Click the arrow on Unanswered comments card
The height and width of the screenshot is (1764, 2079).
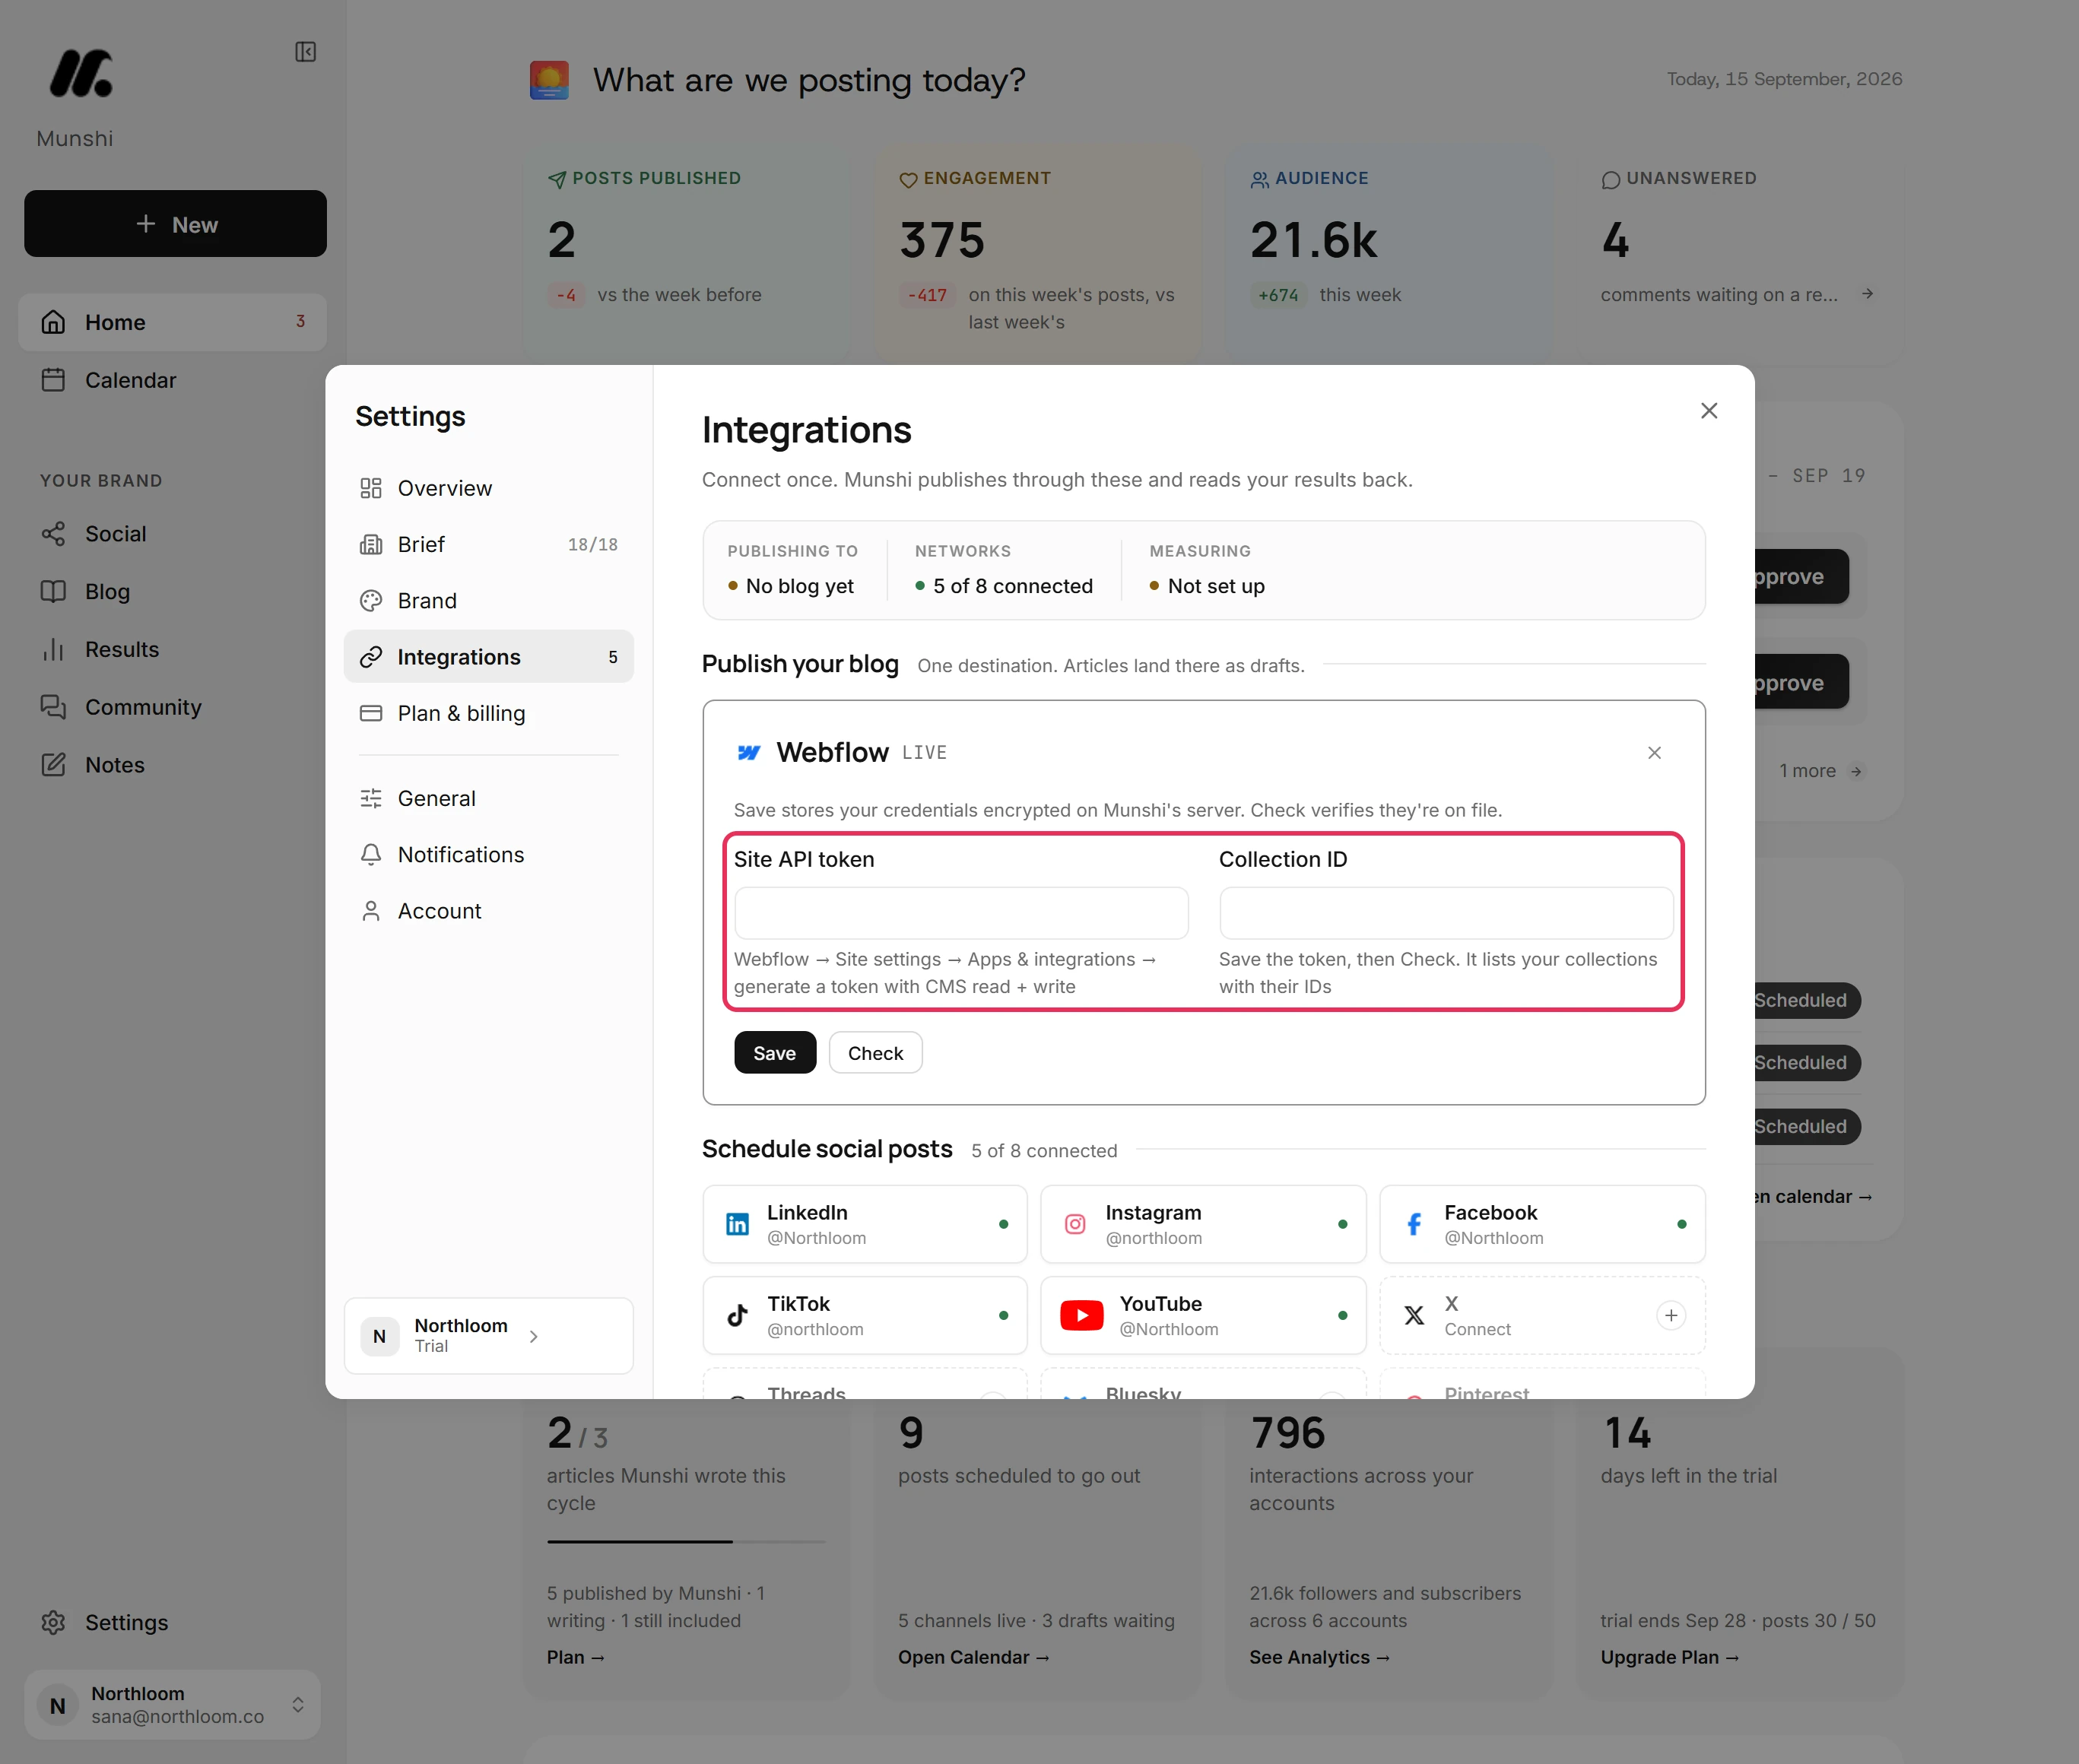[1867, 294]
